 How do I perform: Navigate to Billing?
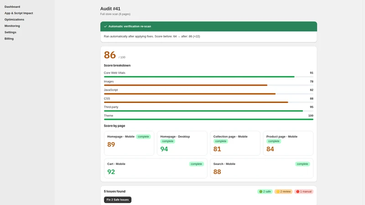(x=9, y=39)
